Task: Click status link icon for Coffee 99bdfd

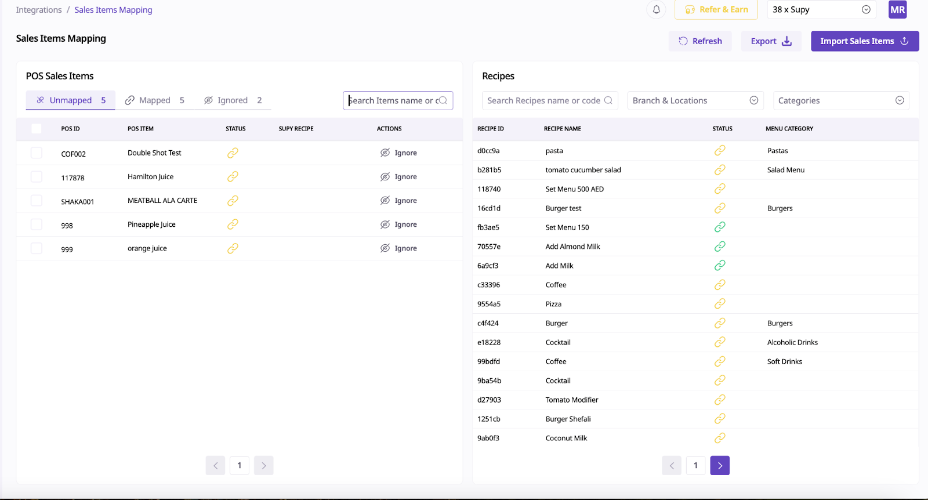Action: [x=720, y=361]
